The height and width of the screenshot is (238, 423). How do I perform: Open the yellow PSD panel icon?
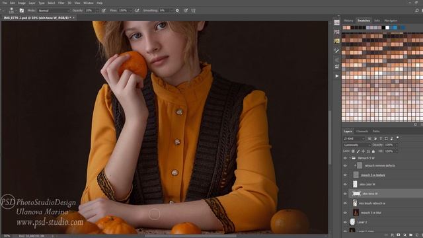click(x=336, y=41)
